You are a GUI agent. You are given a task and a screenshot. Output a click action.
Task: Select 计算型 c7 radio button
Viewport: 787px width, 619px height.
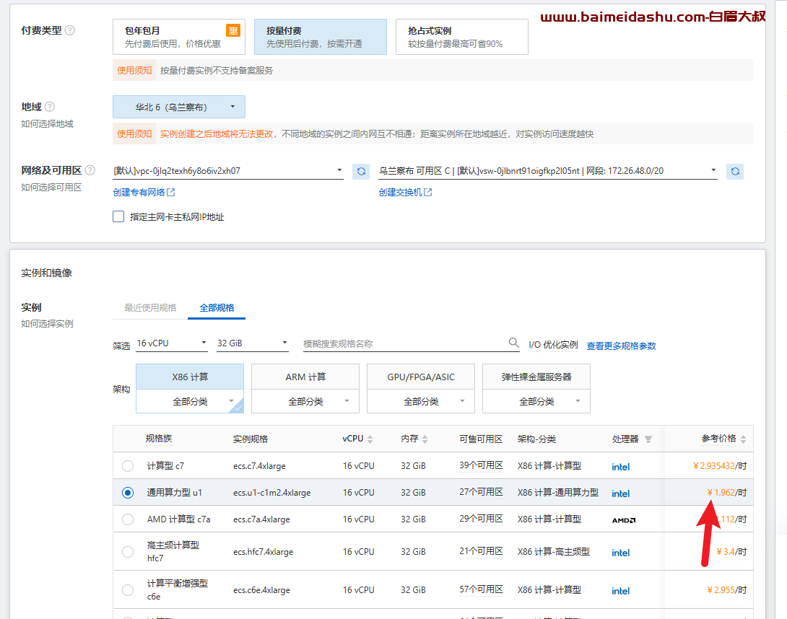128,466
